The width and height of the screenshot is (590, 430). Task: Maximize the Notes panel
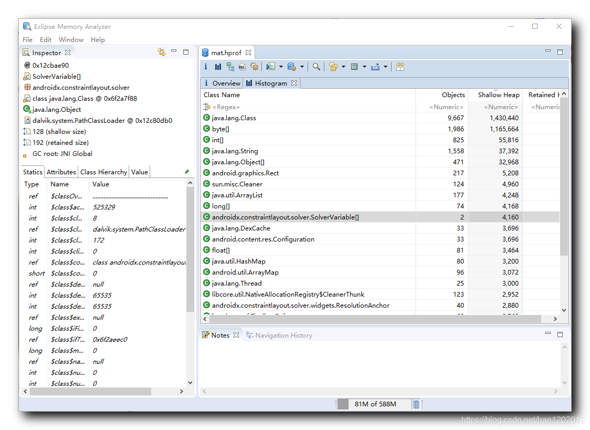[x=560, y=334]
